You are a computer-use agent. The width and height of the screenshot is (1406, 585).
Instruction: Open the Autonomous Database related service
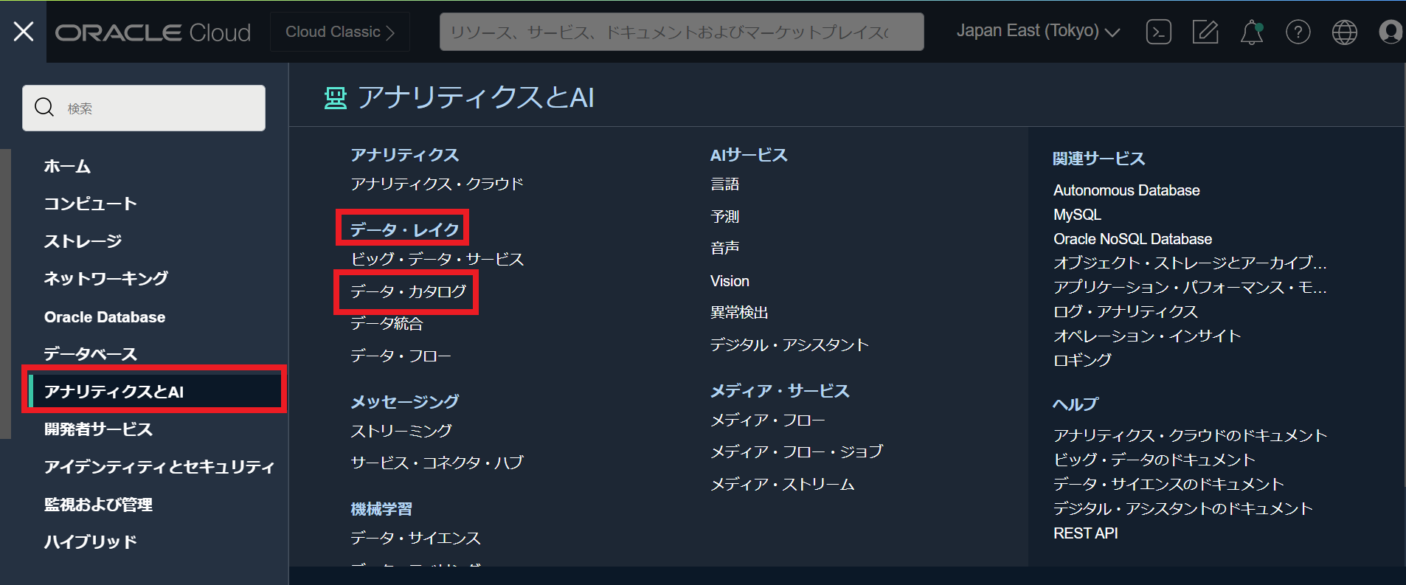coord(1126,190)
